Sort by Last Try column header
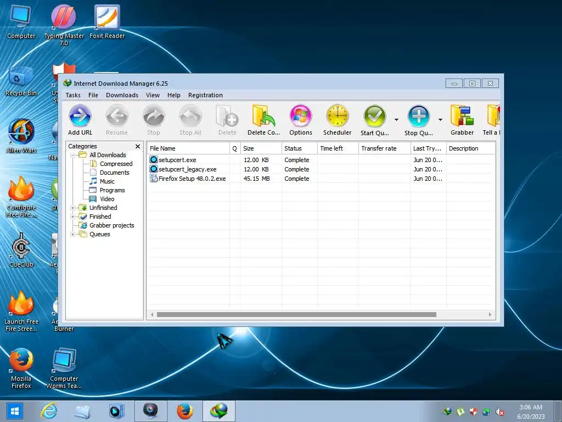562x422 pixels. click(x=428, y=148)
